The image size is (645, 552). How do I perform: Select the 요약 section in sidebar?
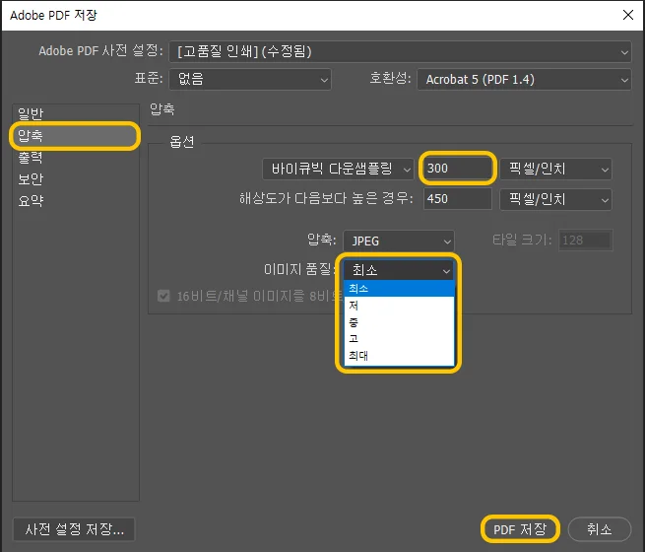pyautogui.click(x=75, y=201)
